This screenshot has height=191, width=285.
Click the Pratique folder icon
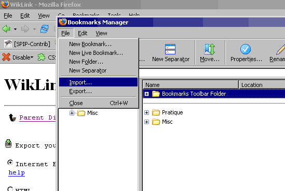(x=156, y=112)
